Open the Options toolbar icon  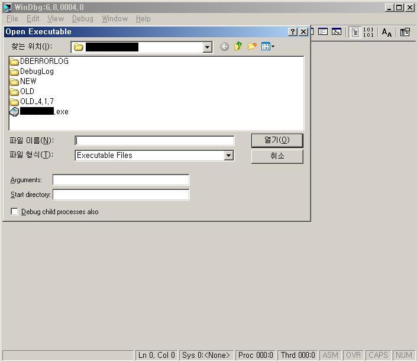pyautogui.click(x=405, y=32)
